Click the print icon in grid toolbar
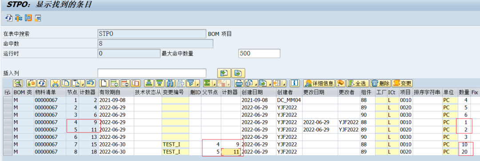Viewport: 480px width, 161px height. 239,83
